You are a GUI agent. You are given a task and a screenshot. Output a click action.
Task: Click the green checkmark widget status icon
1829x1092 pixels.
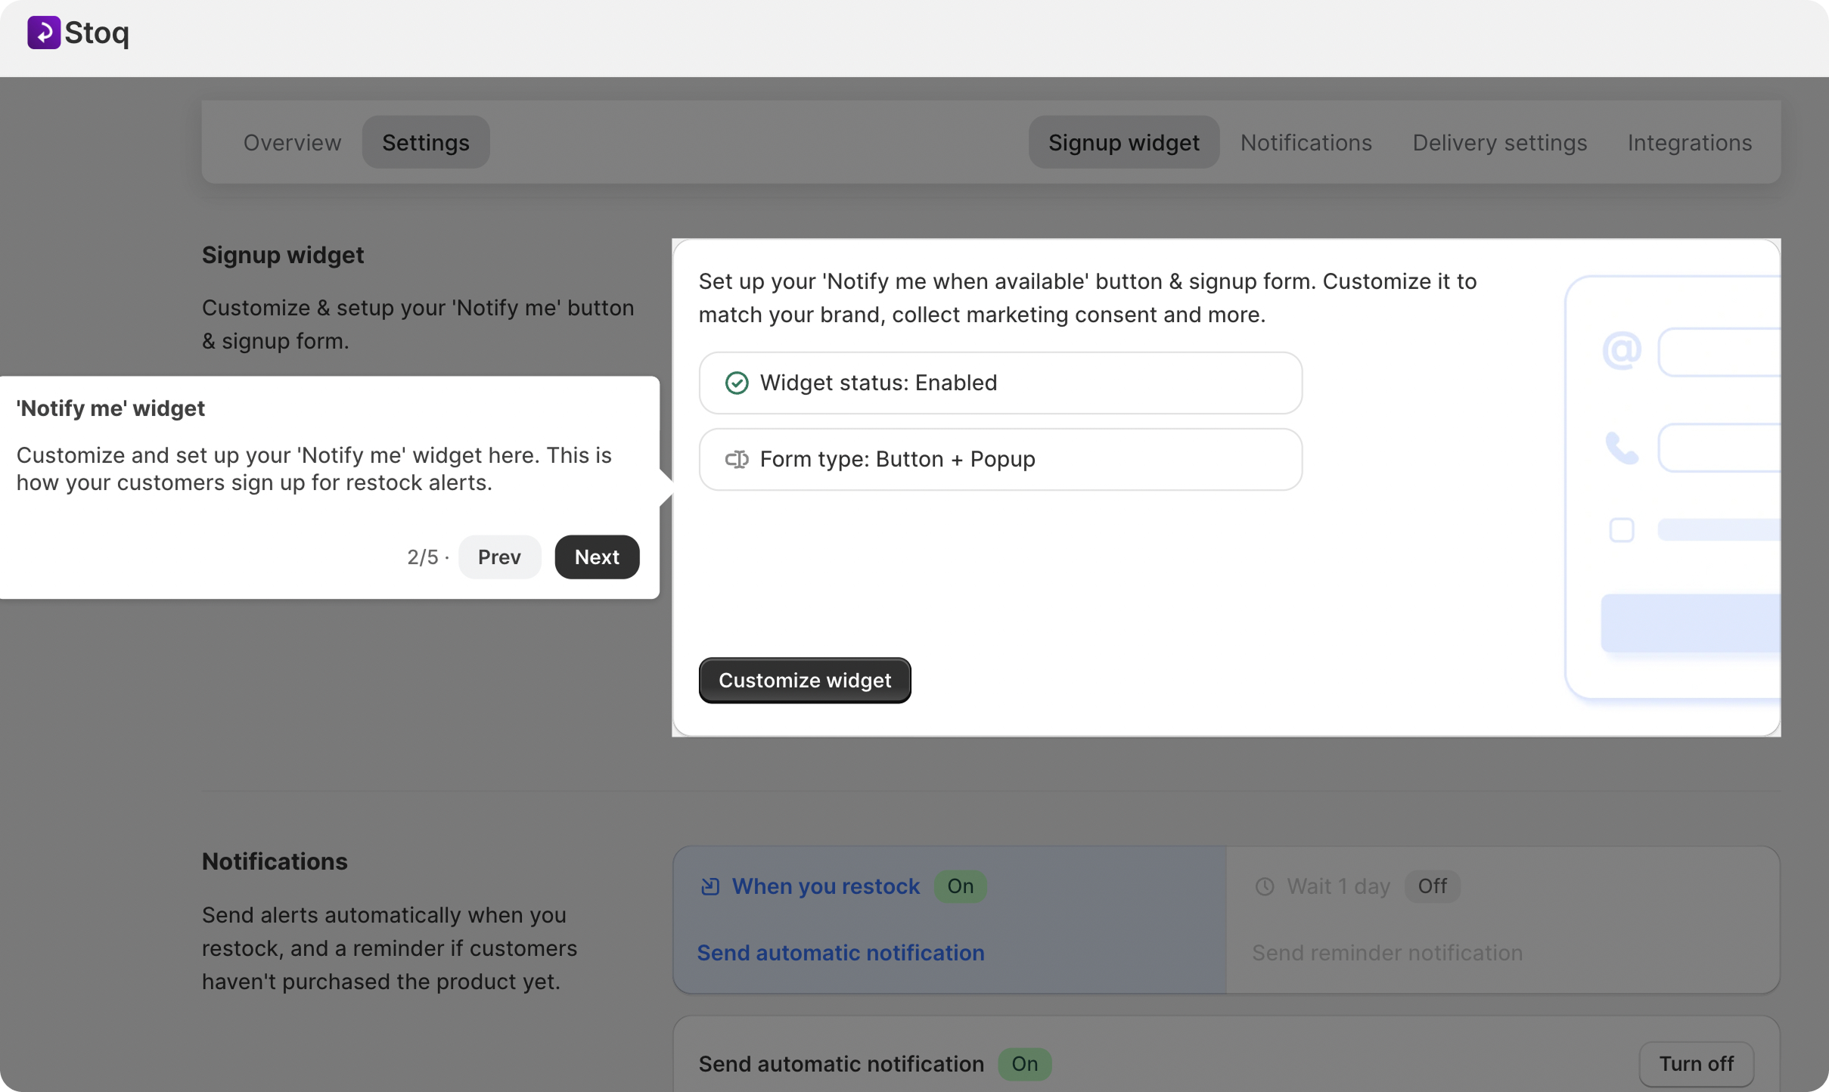point(736,383)
